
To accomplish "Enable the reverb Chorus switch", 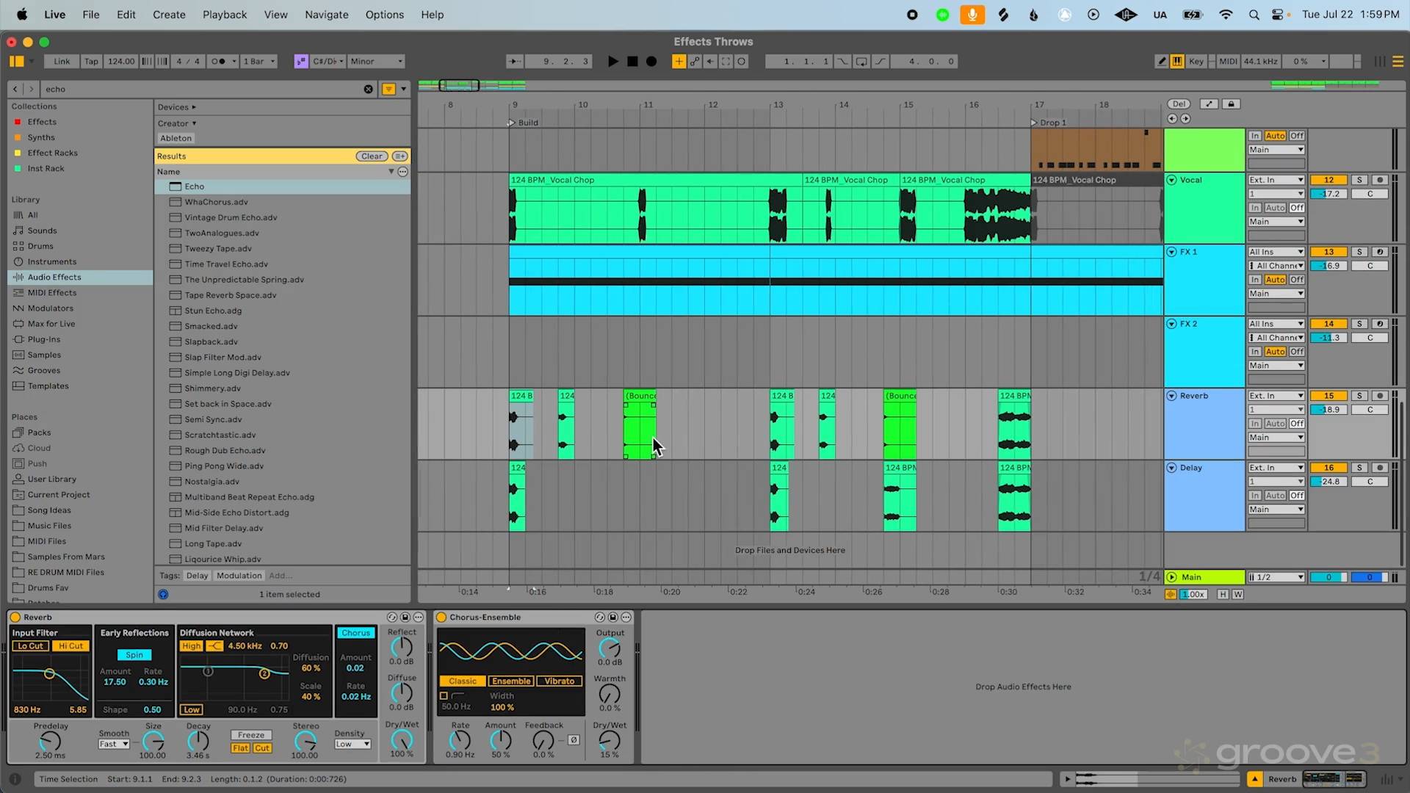I will [x=355, y=633].
